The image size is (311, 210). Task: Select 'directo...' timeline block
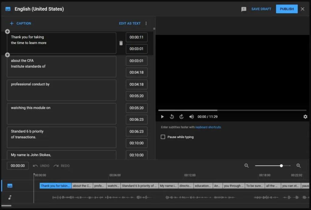pos(186,186)
